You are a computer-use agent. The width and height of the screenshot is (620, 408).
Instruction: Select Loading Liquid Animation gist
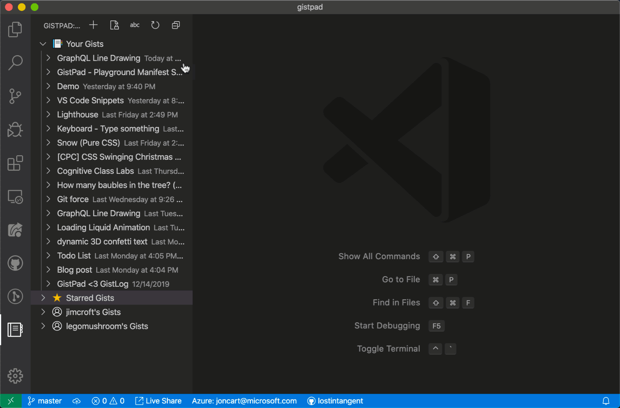pos(112,227)
